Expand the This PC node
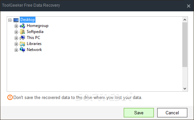The height and width of the screenshot is (120, 194). coord(16,38)
